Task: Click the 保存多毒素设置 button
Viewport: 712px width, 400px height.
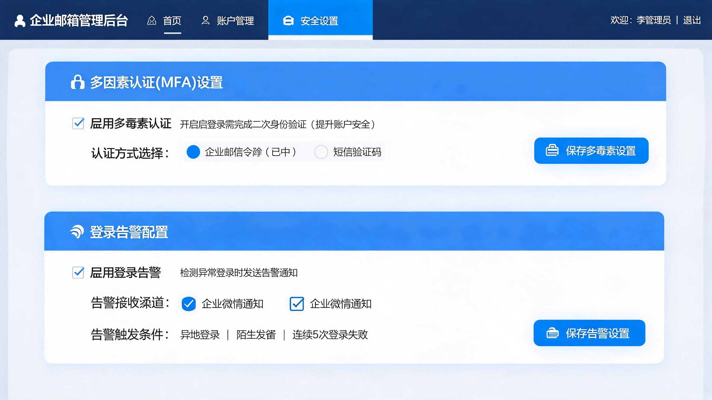Action: coord(591,151)
